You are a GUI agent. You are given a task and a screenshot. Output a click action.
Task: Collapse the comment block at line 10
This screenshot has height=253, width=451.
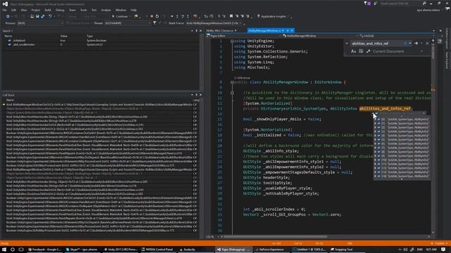[232, 93]
